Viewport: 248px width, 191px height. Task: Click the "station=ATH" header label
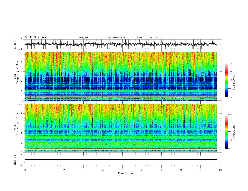click(x=116, y=37)
